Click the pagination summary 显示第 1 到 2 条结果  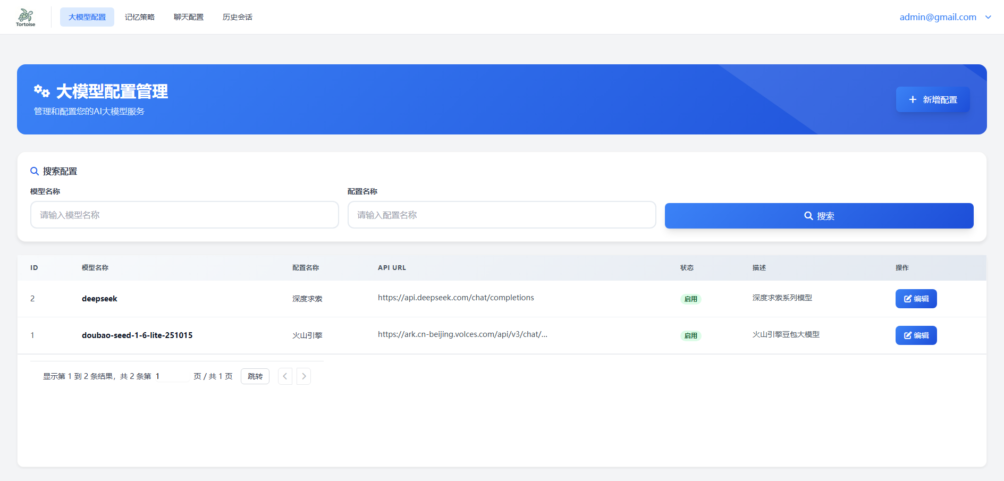point(78,376)
